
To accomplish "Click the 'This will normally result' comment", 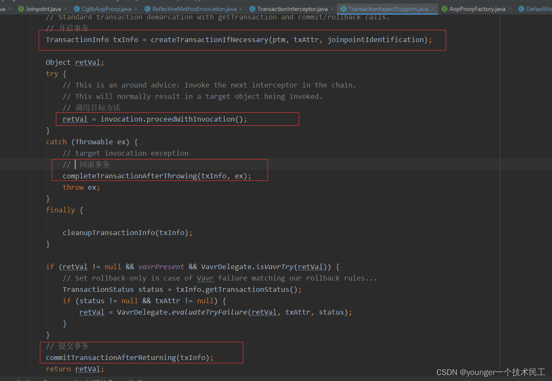I will pos(192,96).
